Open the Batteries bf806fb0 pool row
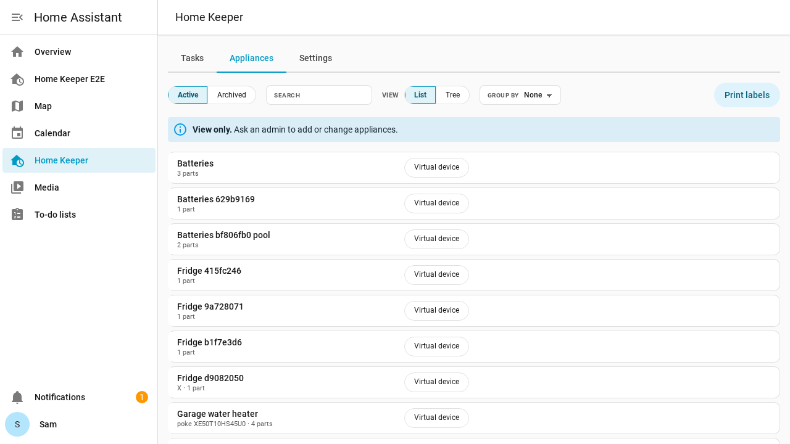Screen dimensions: 790x444 [474, 239]
